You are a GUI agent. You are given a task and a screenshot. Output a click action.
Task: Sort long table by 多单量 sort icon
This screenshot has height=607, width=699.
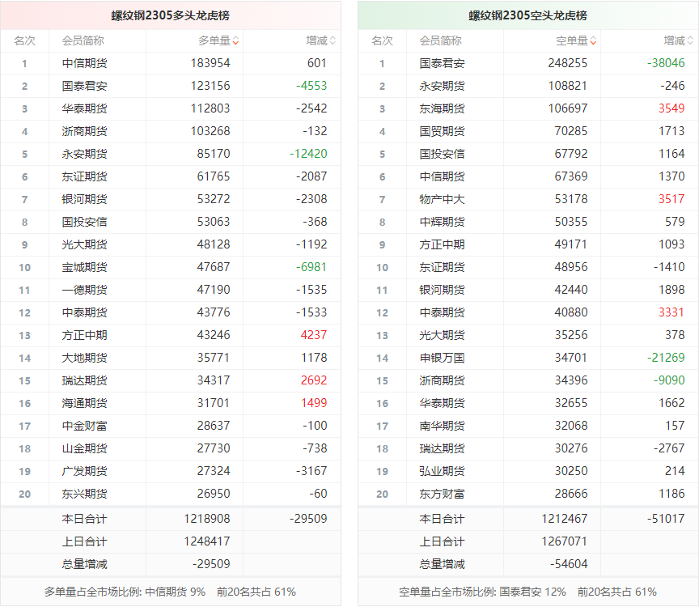[235, 40]
